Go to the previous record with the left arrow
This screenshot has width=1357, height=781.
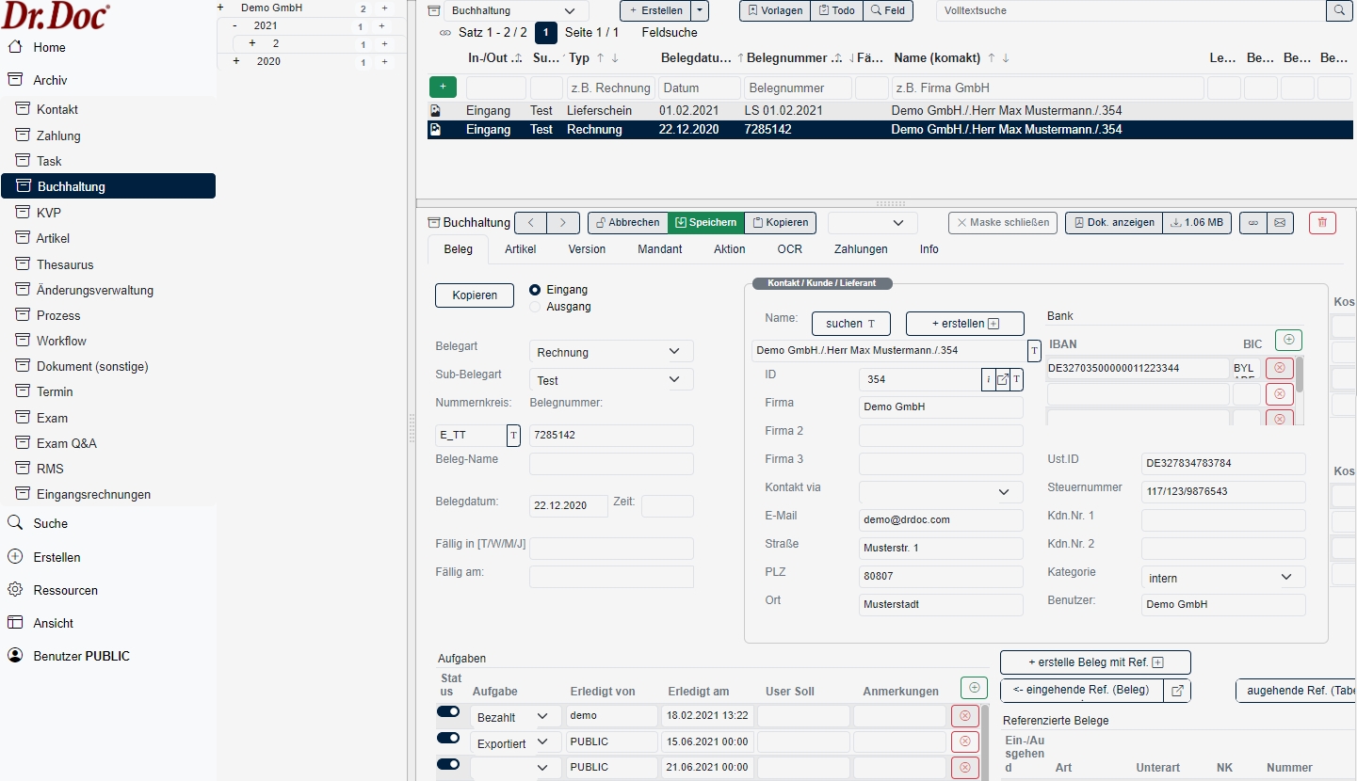530,223
